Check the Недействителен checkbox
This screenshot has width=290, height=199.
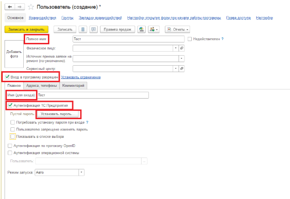(x=190, y=39)
